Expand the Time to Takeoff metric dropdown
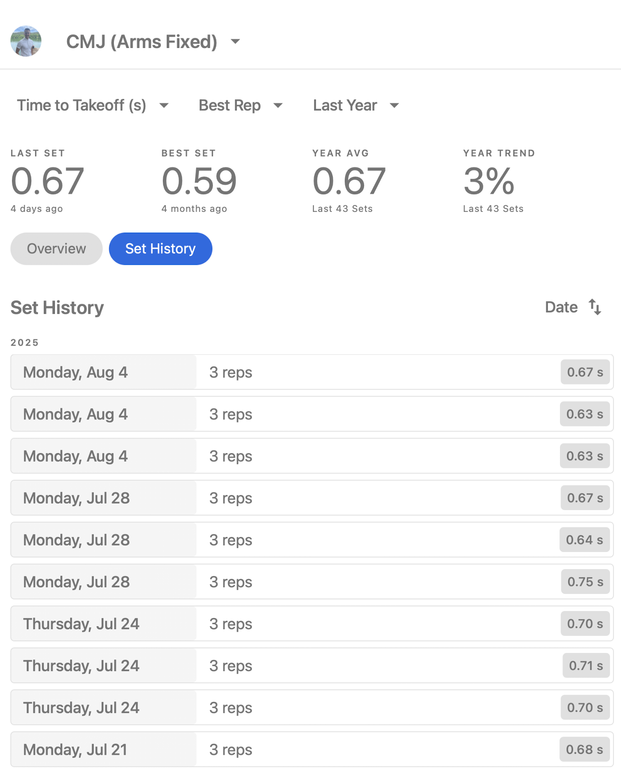This screenshot has height=772, width=621. tap(93, 105)
